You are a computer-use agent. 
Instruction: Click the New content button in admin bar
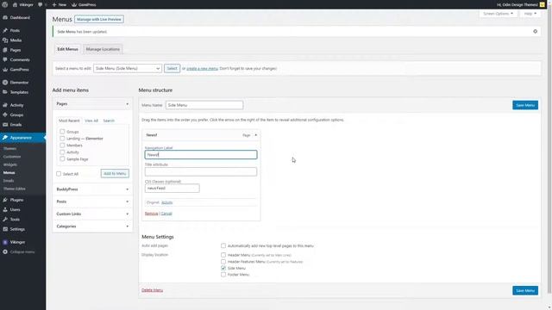(x=60, y=4)
